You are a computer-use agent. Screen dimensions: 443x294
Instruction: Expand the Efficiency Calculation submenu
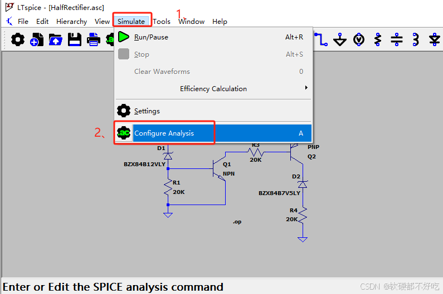(x=213, y=88)
